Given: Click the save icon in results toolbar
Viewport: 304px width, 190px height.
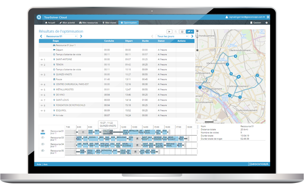Looking at the screenshot, I should [x=182, y=31].
